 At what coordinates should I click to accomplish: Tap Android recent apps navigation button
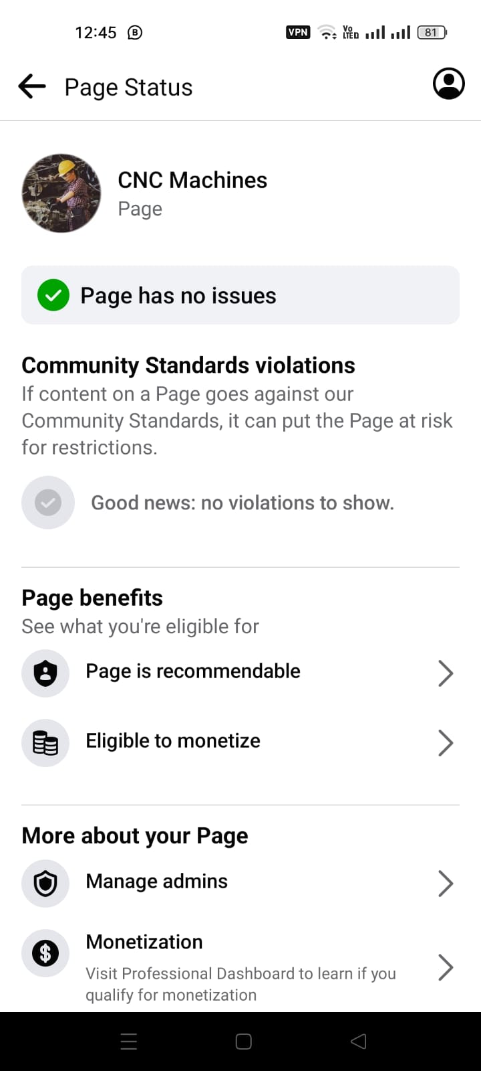[129, 1042]
